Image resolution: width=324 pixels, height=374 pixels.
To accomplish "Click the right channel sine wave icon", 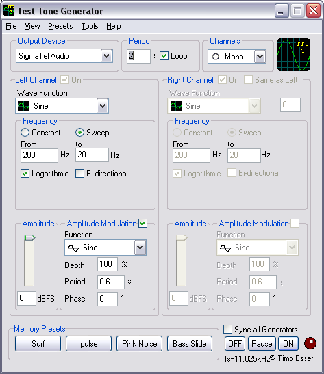I will tap(176, 106).
